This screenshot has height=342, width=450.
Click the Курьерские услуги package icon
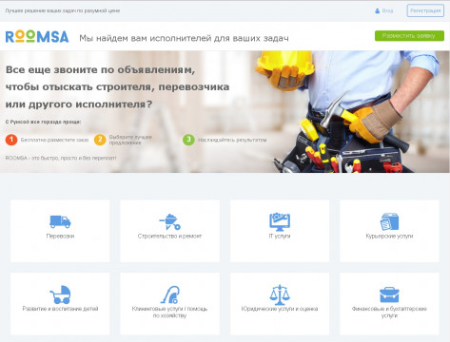point(389,221)
